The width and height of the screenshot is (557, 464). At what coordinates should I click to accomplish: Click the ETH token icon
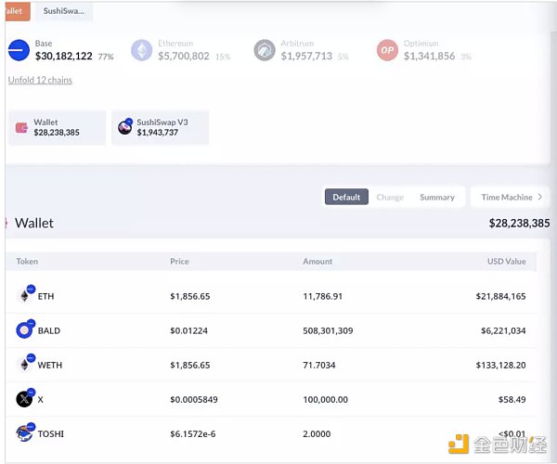[x=26, y=295]
